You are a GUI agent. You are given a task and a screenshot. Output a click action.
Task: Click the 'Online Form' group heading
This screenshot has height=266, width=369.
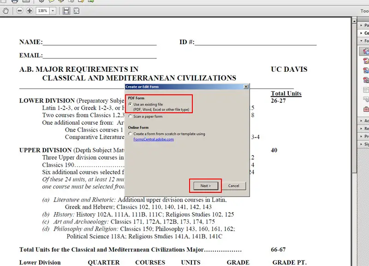click(x=138, y=127)
